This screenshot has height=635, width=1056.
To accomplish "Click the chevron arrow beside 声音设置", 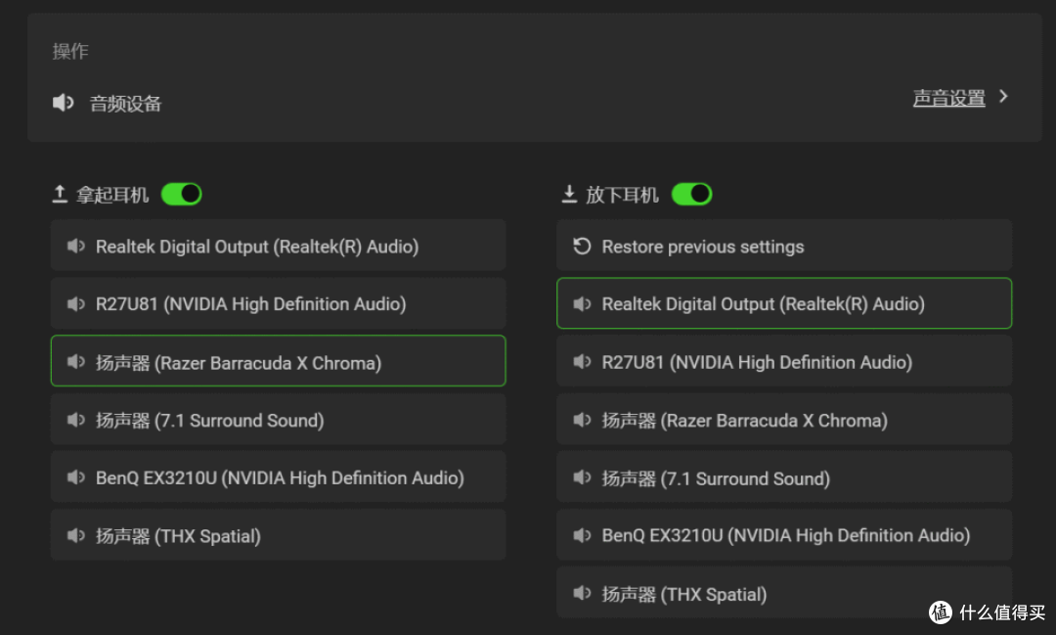I will 1003,97.
